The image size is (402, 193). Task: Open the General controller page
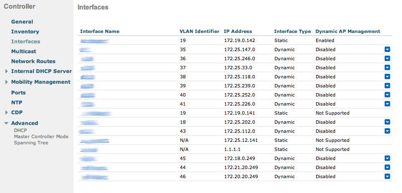pyautogui.click(x=22, y=22)
